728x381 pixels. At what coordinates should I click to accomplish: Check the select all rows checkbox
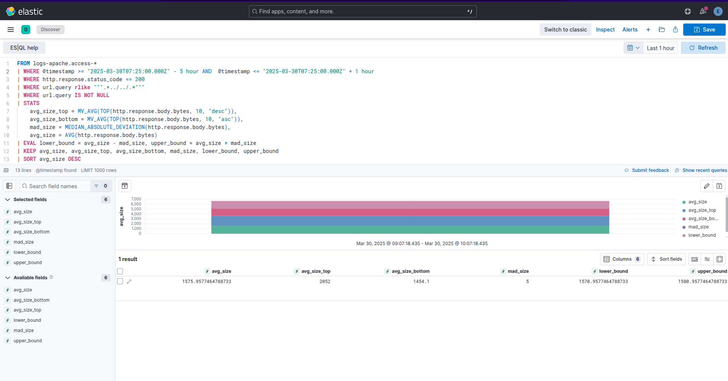tap(120, 271)
